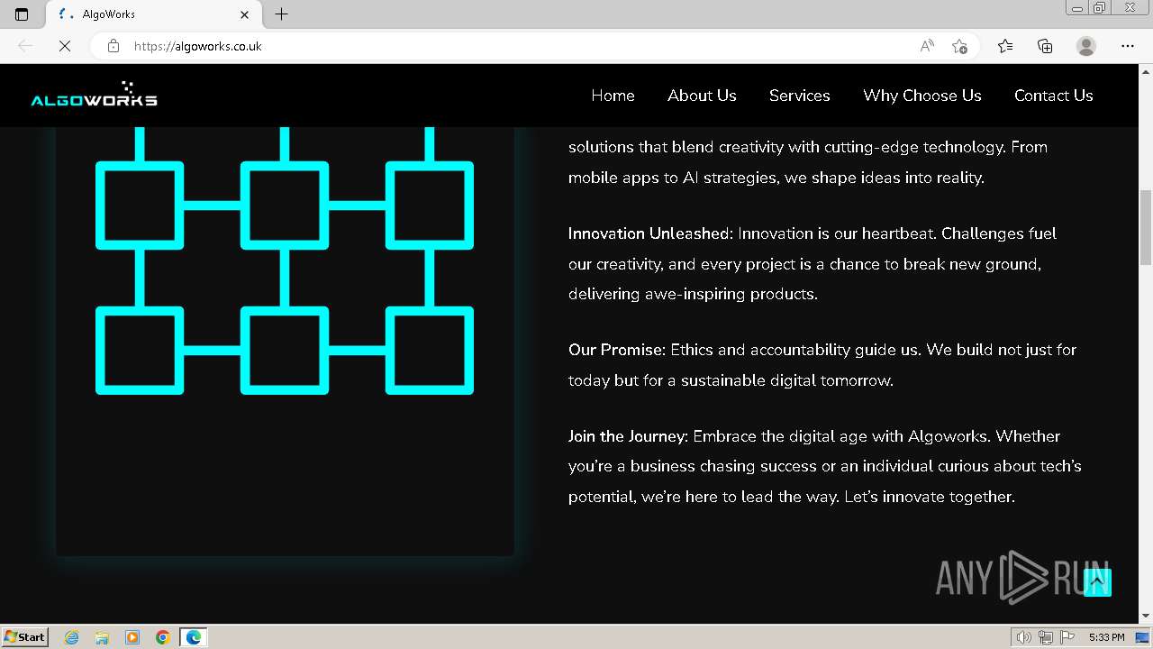Open Settings and more ellipsis menu

click(x=1128, y=46)
